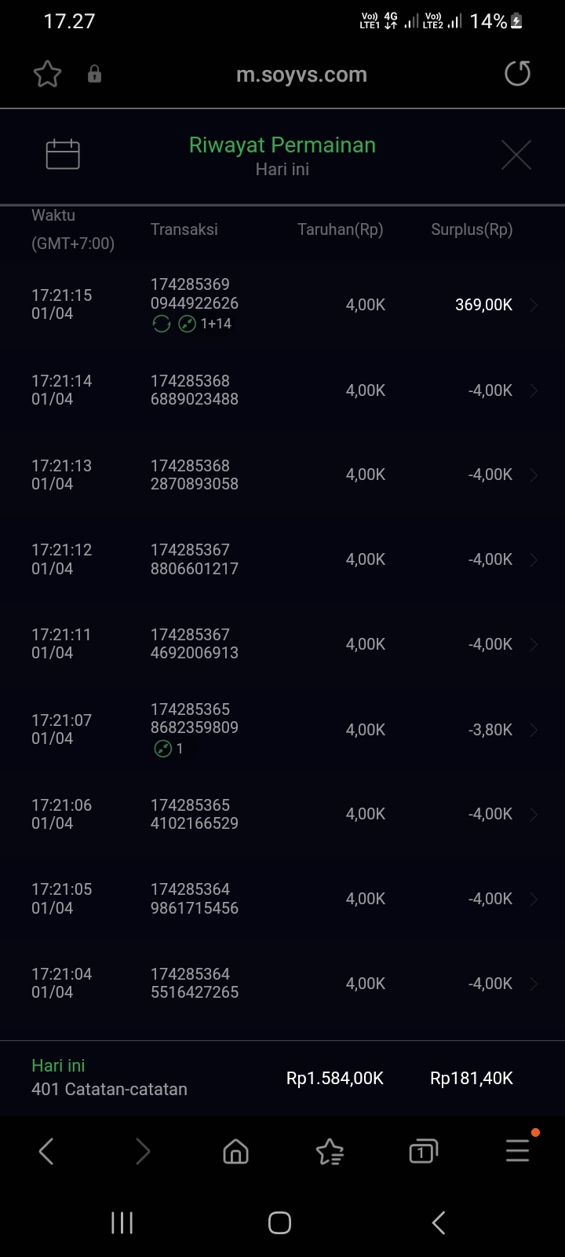The image size is (565, 1257).
Task: Expand the 17:21:07 transaction row chevron
Action: (534, 730)
